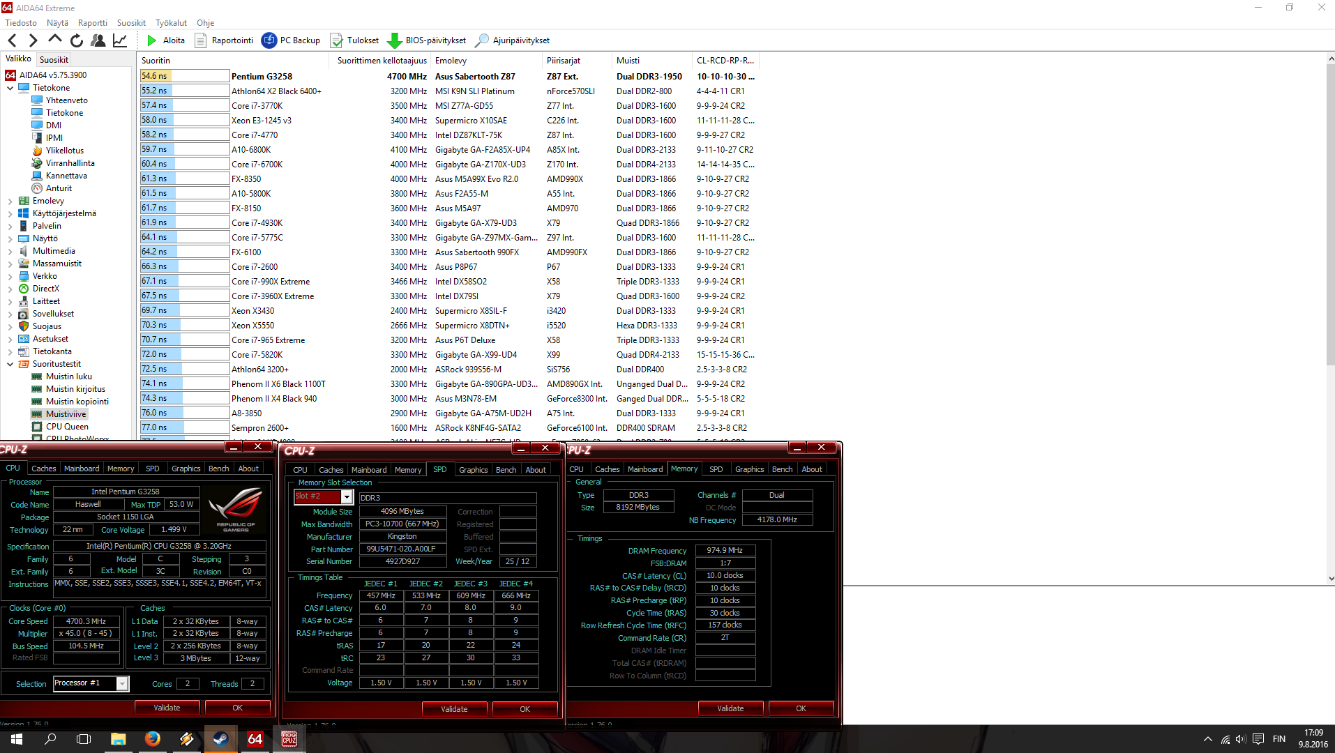Open the Raportti menu
This screenshot has height=753, width=1335.
coord(93,23)
